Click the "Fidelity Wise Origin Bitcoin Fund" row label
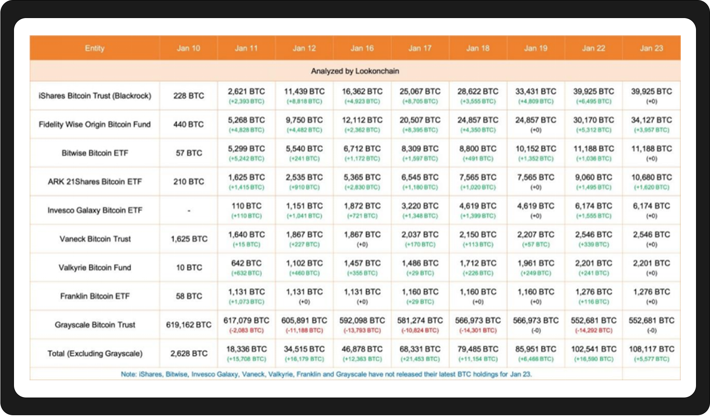The height and width of the screenshot is (416, 710). [x=95, y=124]
